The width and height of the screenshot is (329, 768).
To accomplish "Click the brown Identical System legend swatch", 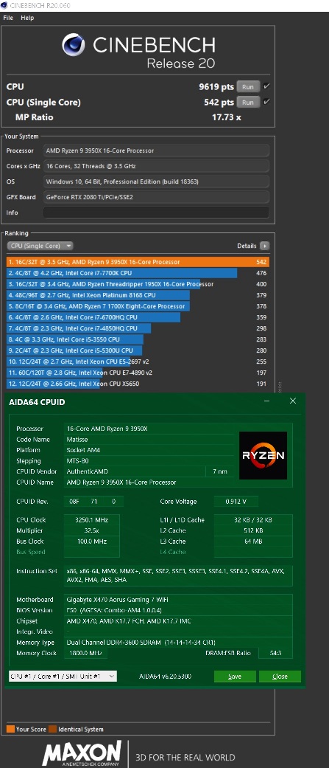I will 52,729.
